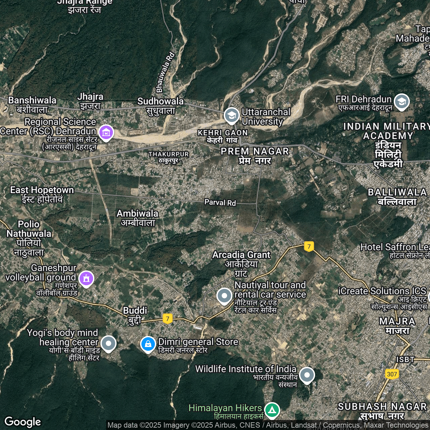
Task: Select the highway 307 route shield
Action: pos(392,374)
